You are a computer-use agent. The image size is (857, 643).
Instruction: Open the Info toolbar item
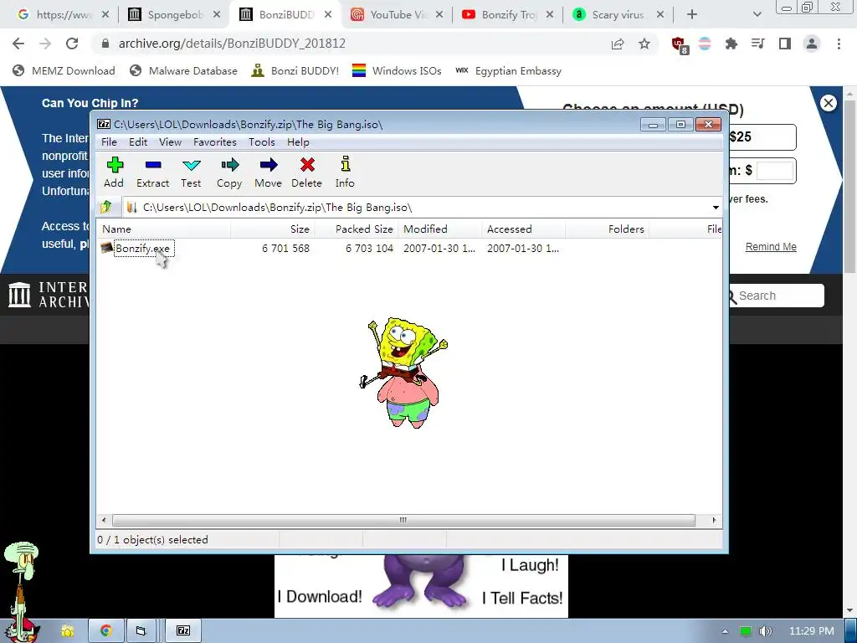click(345, 172)
